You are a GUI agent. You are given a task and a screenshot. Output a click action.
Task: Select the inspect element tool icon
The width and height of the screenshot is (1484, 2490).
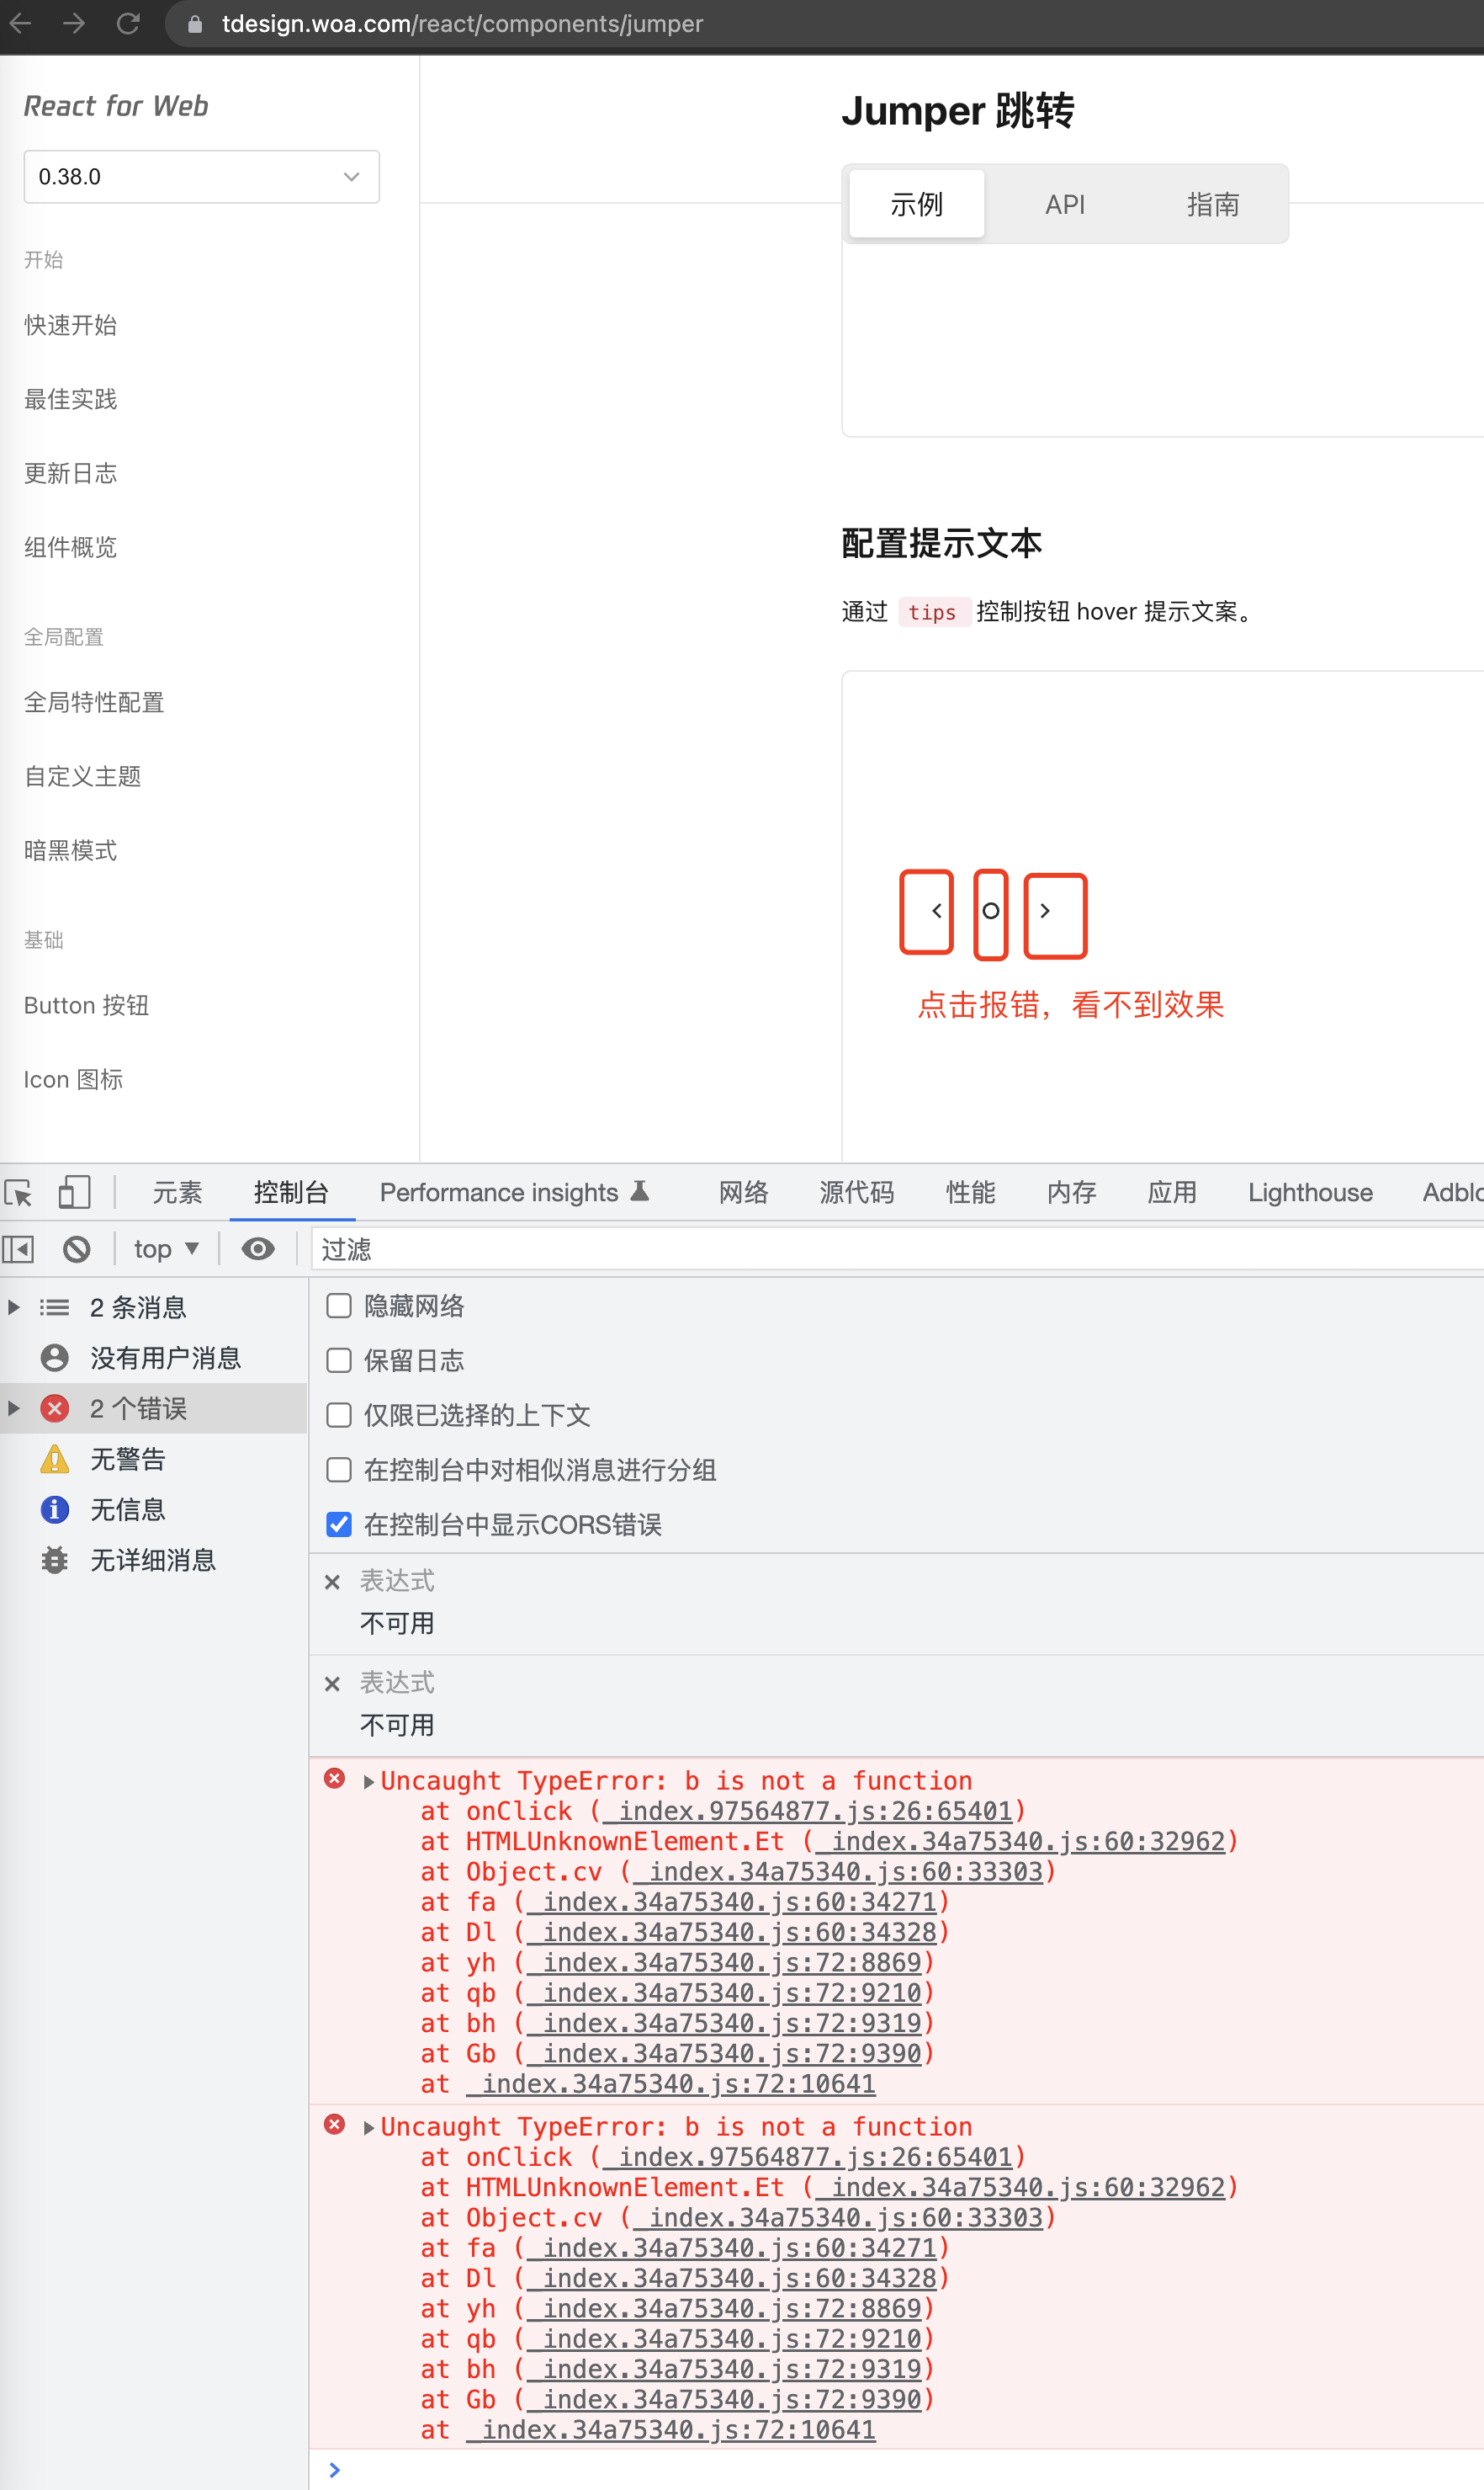(19, 1193)
